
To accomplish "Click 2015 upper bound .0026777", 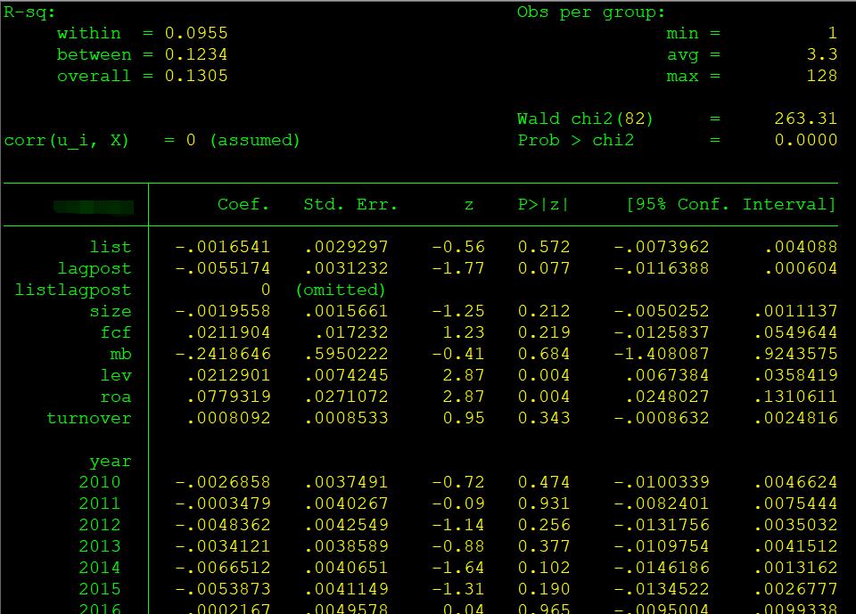I will coord(795,589).
